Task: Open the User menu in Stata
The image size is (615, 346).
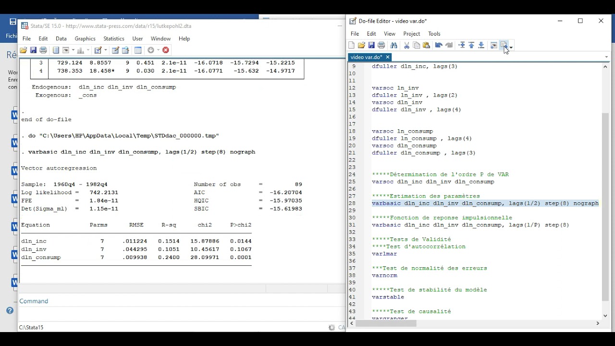Action: [x=137, y=38]
